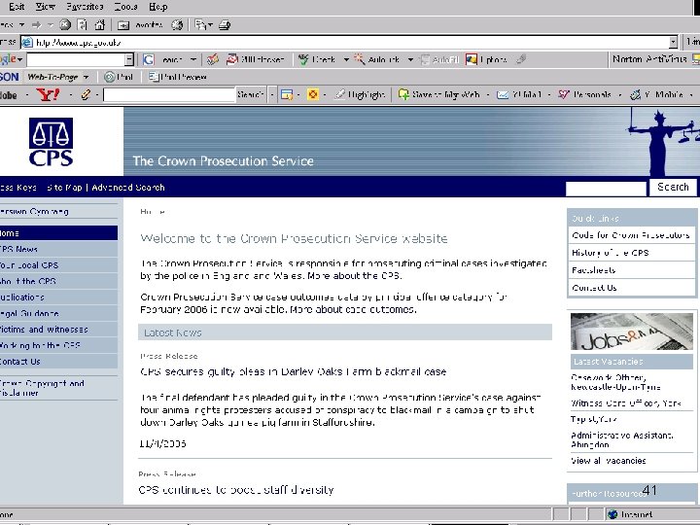Open the Google logo toolbar menu

coord(11,59)
